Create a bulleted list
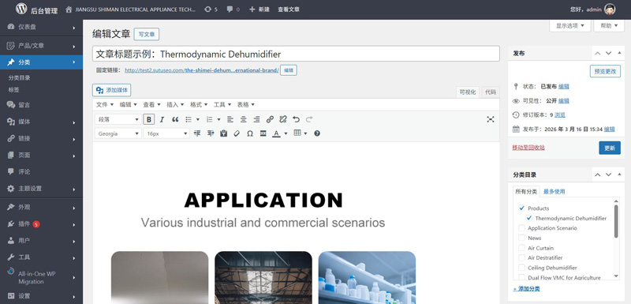631x304 pixels. click(189, 119)
